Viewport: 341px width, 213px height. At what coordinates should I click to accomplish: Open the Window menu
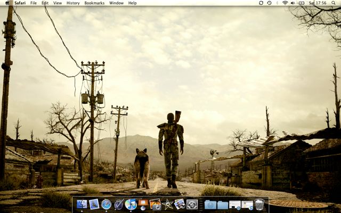coord(116,3)
